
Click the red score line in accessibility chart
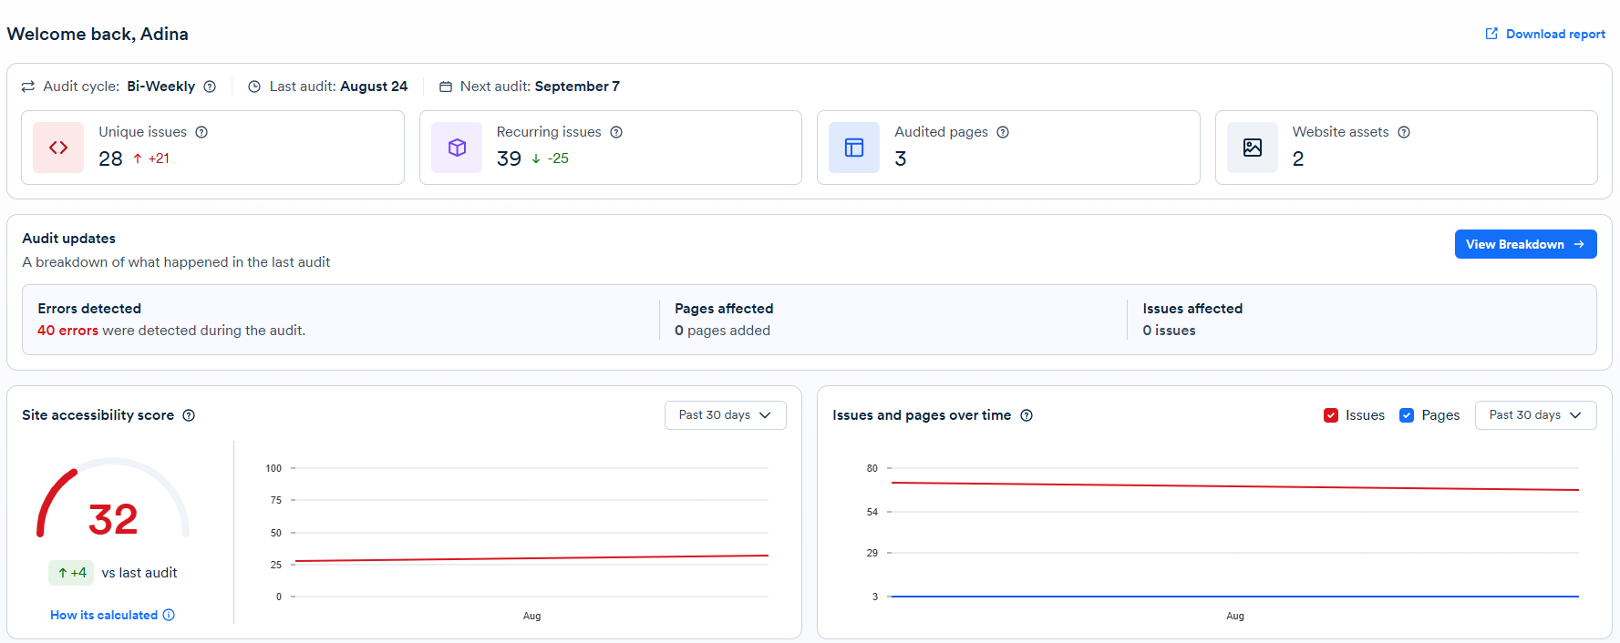coord(531,558)
